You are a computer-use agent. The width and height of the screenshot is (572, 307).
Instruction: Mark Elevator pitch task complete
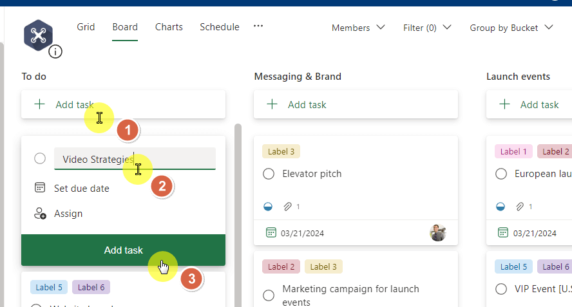269,174
